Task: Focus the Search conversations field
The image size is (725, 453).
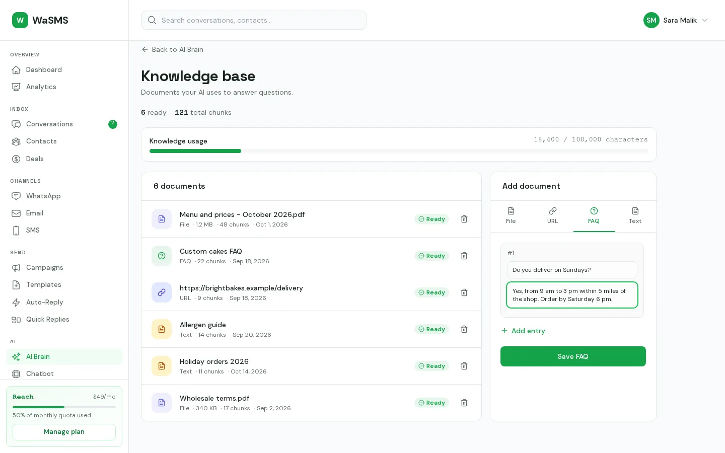Action: tap(254, 20)
